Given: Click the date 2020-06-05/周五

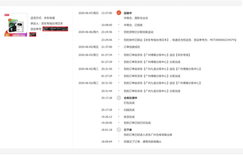Looking at the screenshot, I should click(x=88, y=47).
